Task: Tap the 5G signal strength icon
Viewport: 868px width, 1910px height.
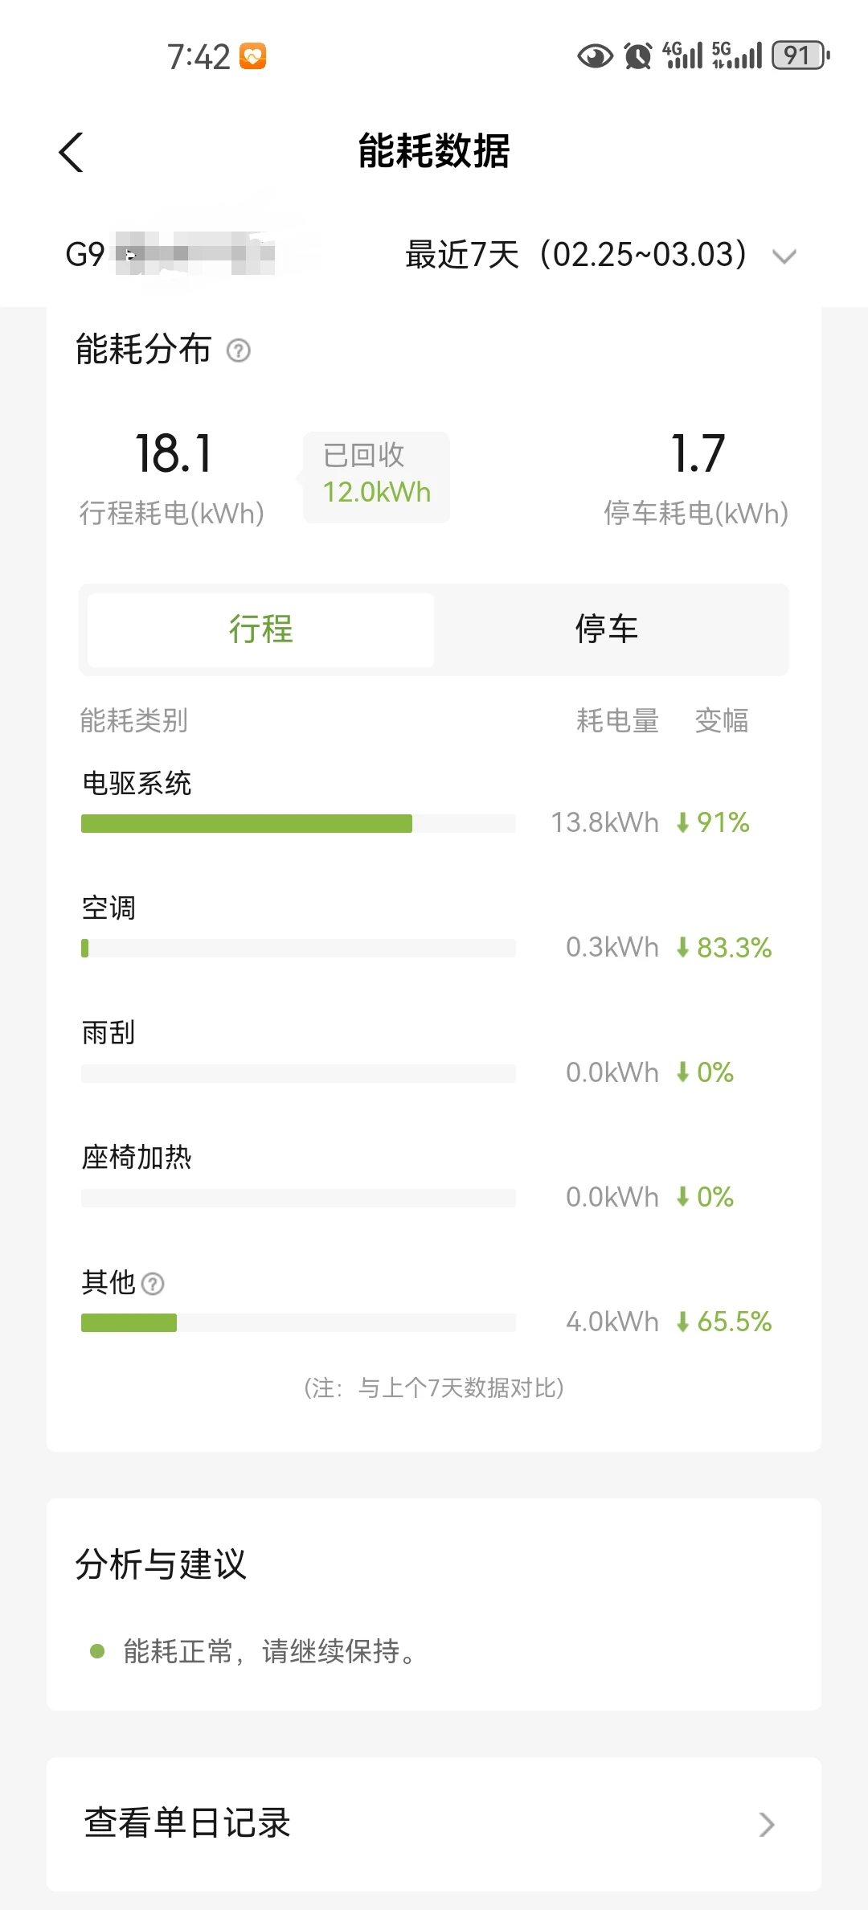Action: click(x=736, y=55)
